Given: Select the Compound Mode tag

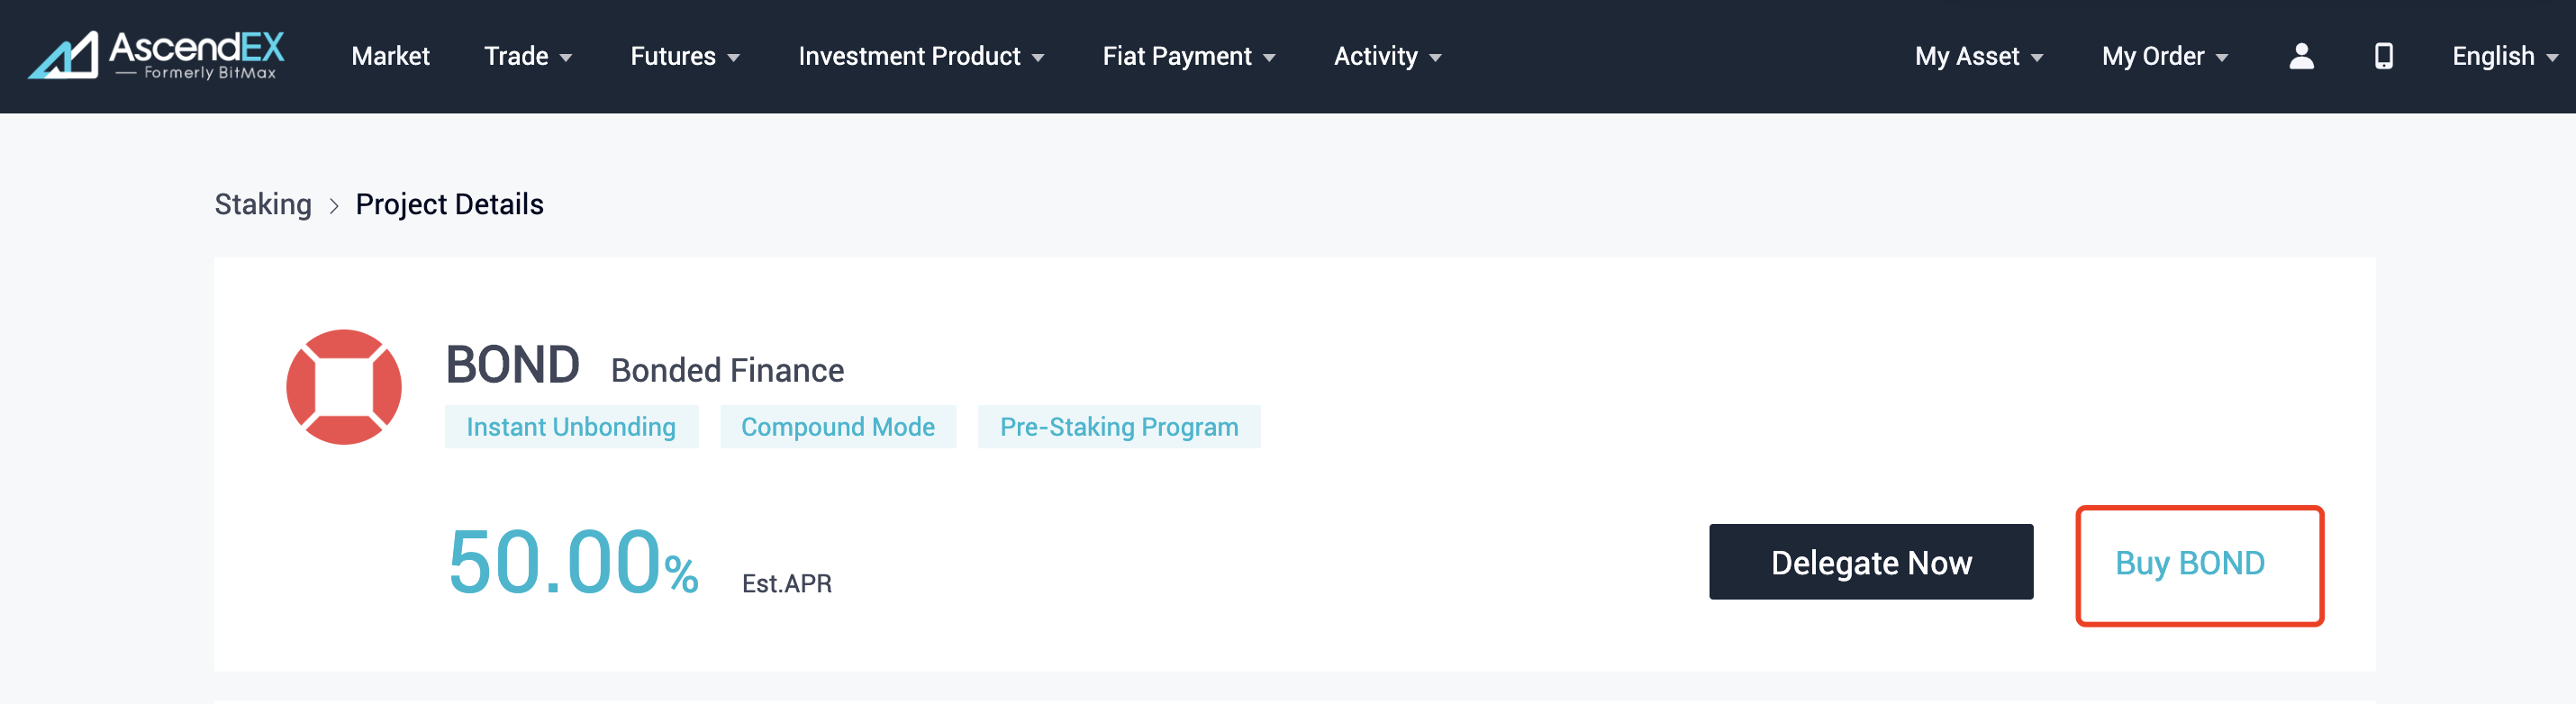Looking at the screenshot, I should pyautogui.click(x=837, y=427).
